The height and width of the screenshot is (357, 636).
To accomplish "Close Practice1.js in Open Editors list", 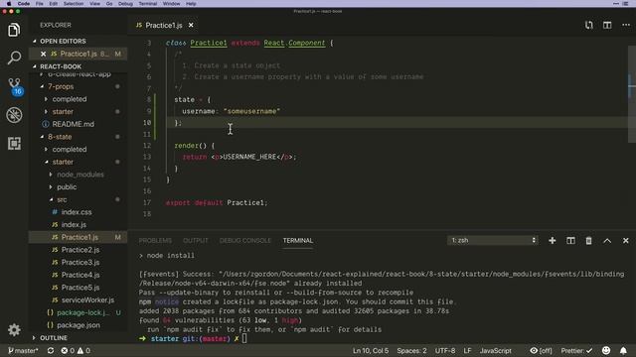I will pyautogui.click(x=44, y=54).
